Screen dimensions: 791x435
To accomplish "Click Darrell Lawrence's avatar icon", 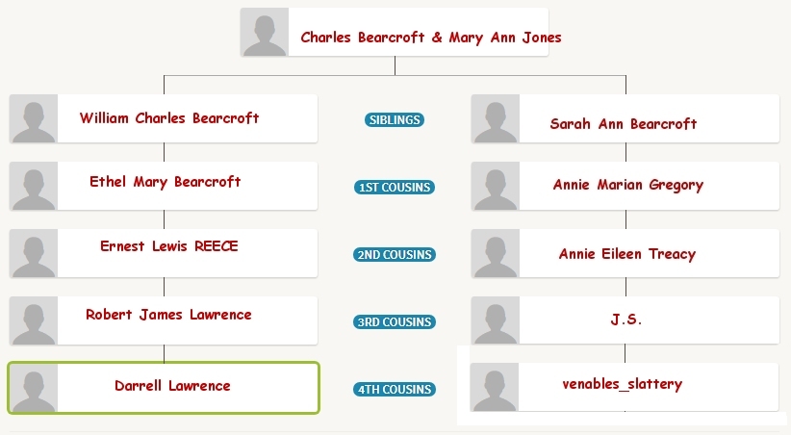I will 34,388.
